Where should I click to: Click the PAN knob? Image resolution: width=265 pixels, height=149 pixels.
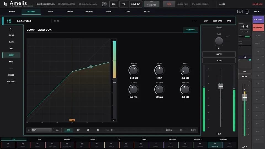pyautogui.click(x=219, y=41)
